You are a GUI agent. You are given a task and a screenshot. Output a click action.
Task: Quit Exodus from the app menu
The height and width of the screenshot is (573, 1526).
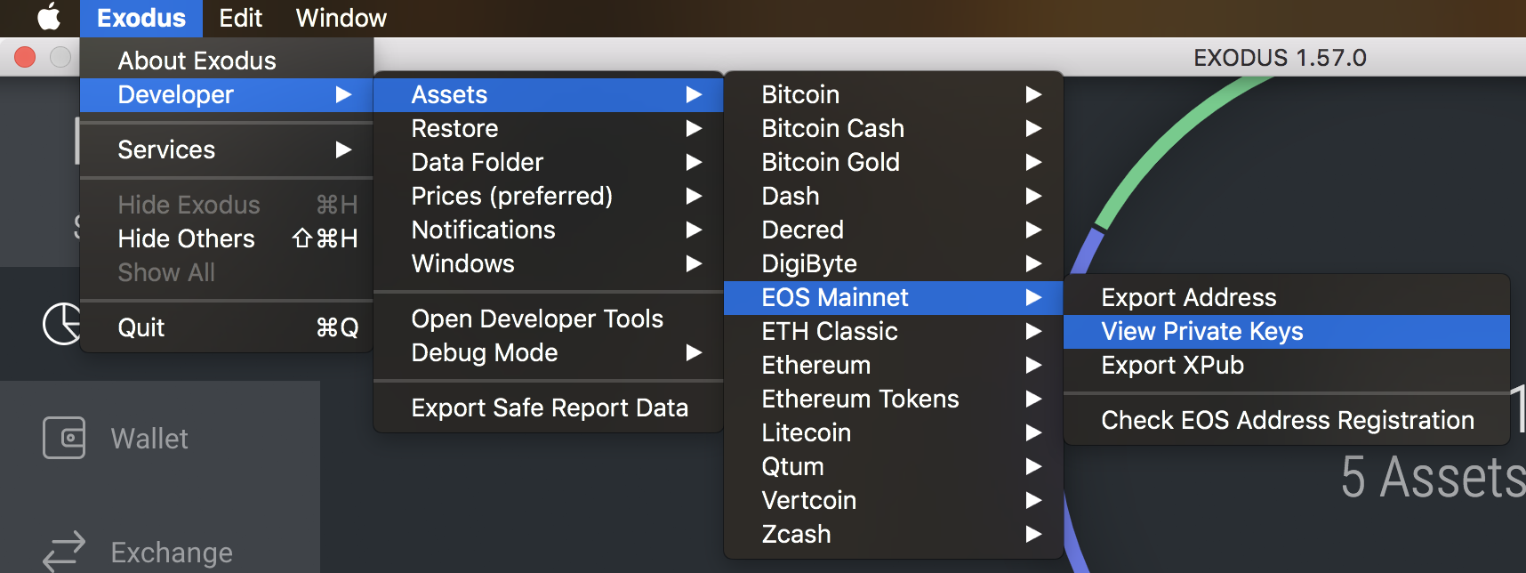(x=142, y=327)
